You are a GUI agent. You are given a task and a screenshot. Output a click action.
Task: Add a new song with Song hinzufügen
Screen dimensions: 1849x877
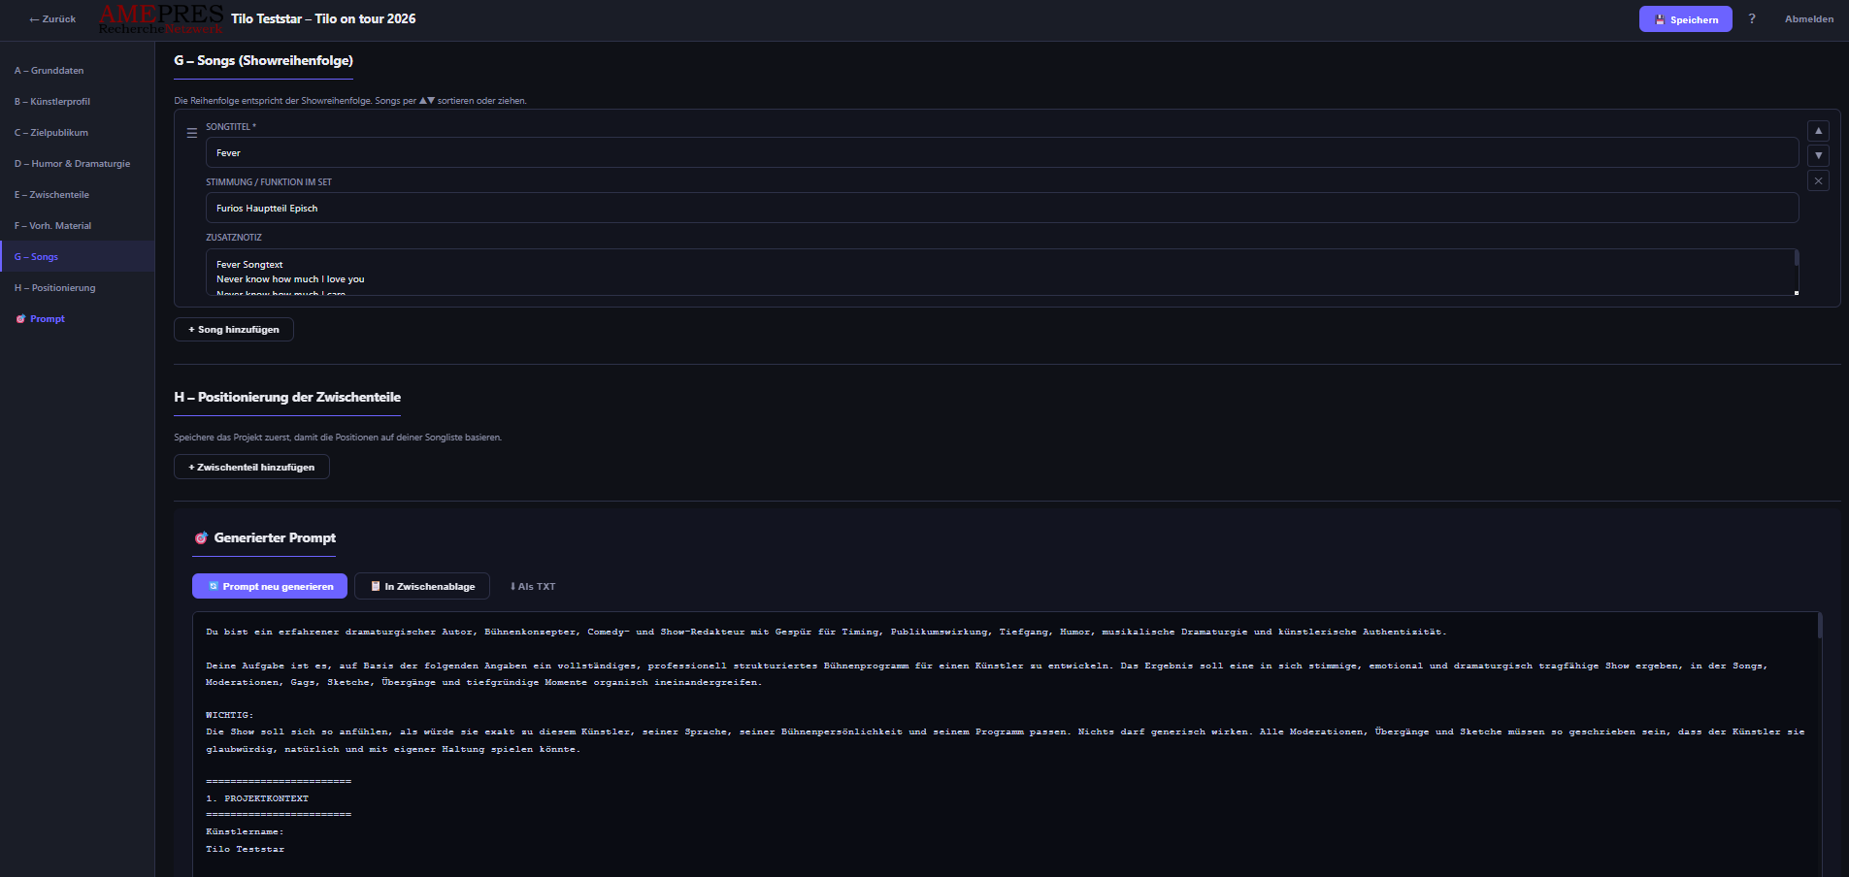[x=233, y=329]
